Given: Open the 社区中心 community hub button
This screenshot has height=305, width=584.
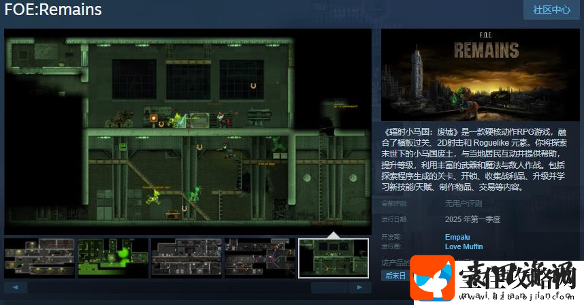Looking at the screenshot, I should pyautogui.click(x=551, y=10).
